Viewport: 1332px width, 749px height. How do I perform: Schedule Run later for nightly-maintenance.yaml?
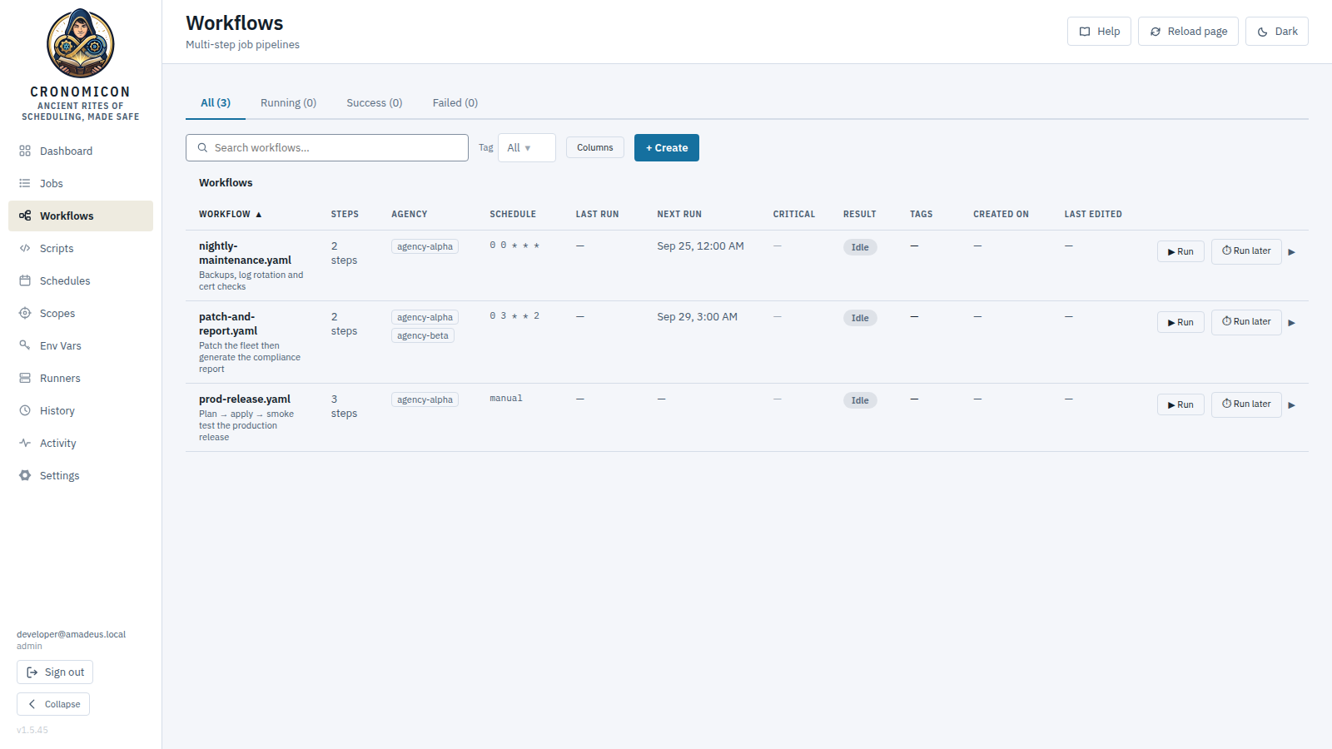[1246, 251]
